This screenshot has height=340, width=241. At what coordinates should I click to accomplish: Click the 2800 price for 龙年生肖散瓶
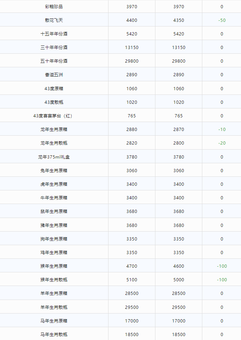coord(179,143)
